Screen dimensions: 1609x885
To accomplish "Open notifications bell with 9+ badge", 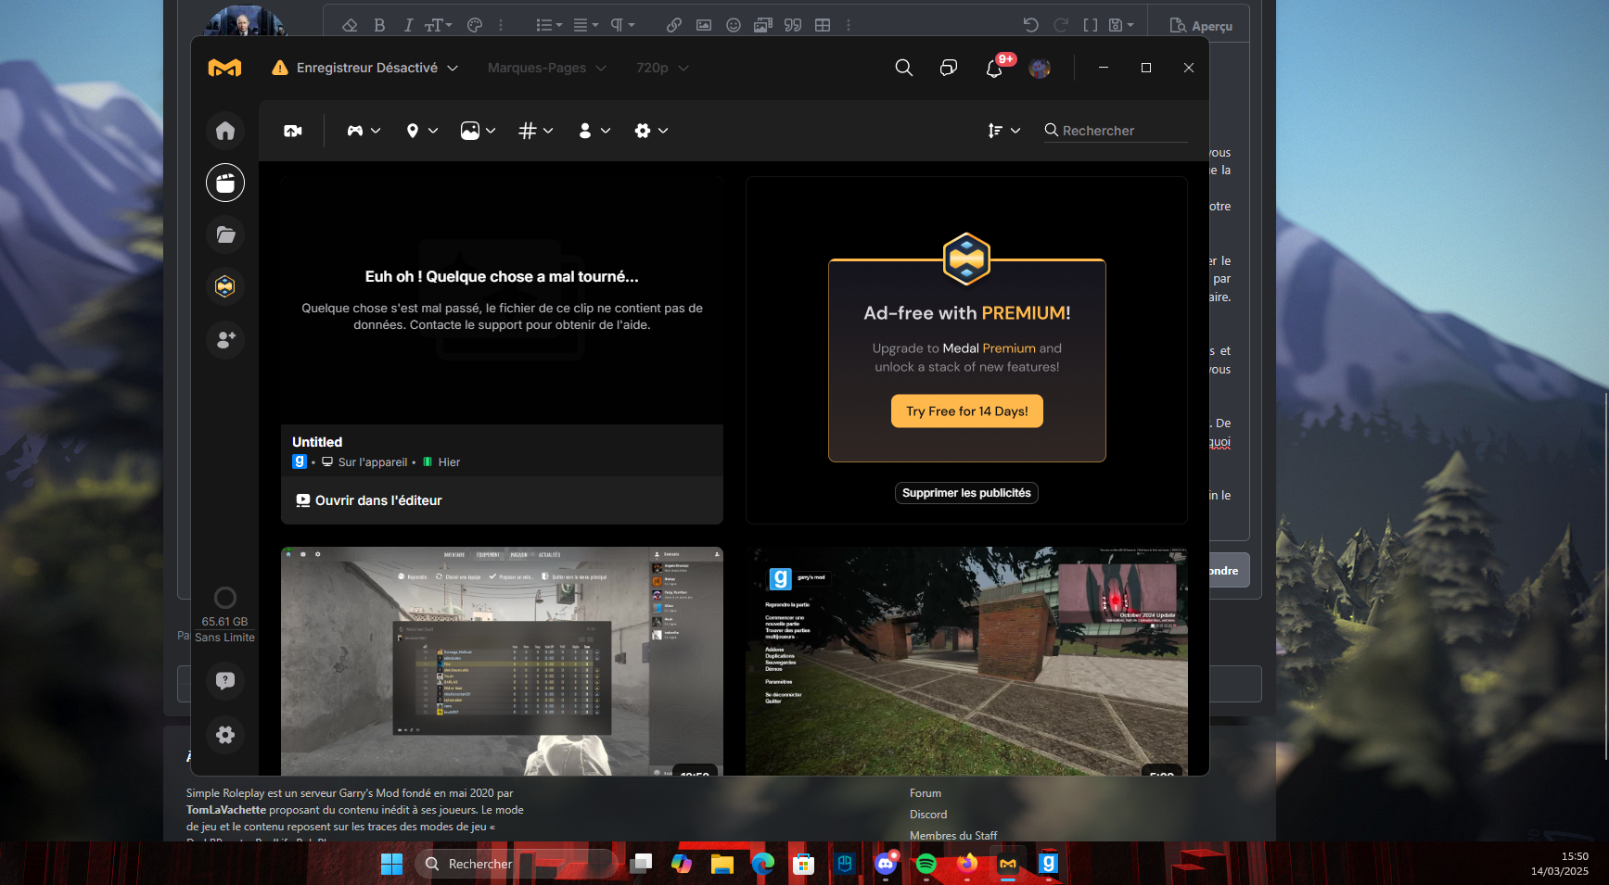I will pos(995,68).
